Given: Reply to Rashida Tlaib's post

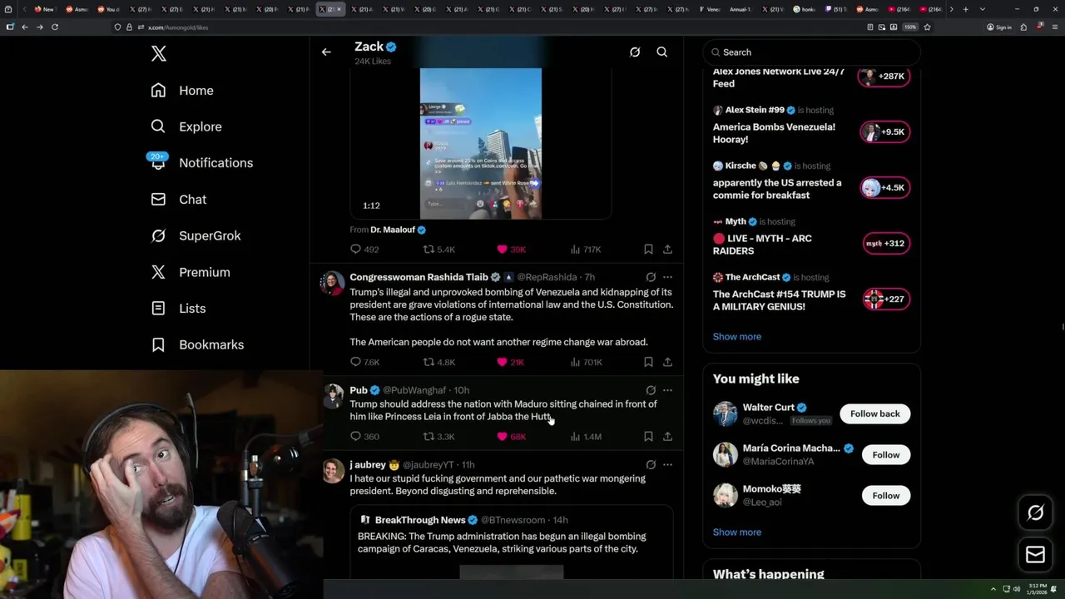Looking at the screenshot, I should point(364,362).
